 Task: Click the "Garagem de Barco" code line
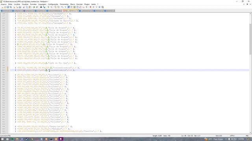tap(46, 21)
